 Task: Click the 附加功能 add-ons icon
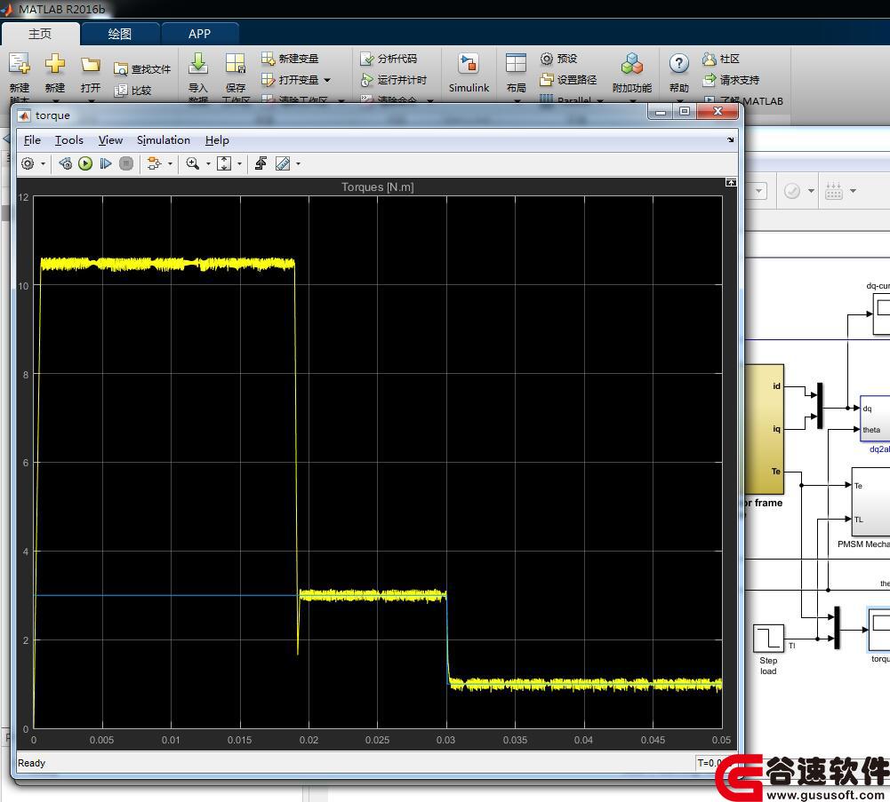tap(632, 64)
